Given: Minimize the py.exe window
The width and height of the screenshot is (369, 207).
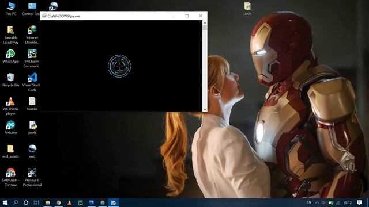Looking at the screenshot, I should coord(174,16).
